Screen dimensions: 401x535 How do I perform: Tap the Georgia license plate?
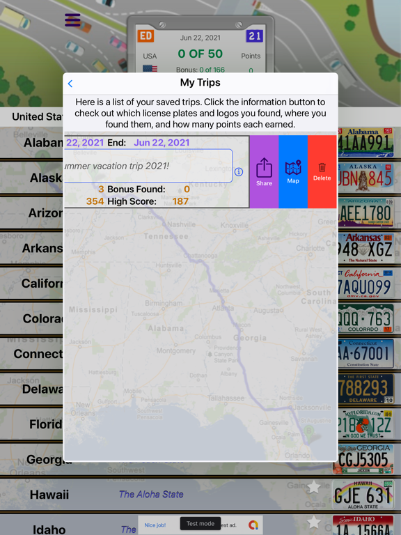coord(363,460)
